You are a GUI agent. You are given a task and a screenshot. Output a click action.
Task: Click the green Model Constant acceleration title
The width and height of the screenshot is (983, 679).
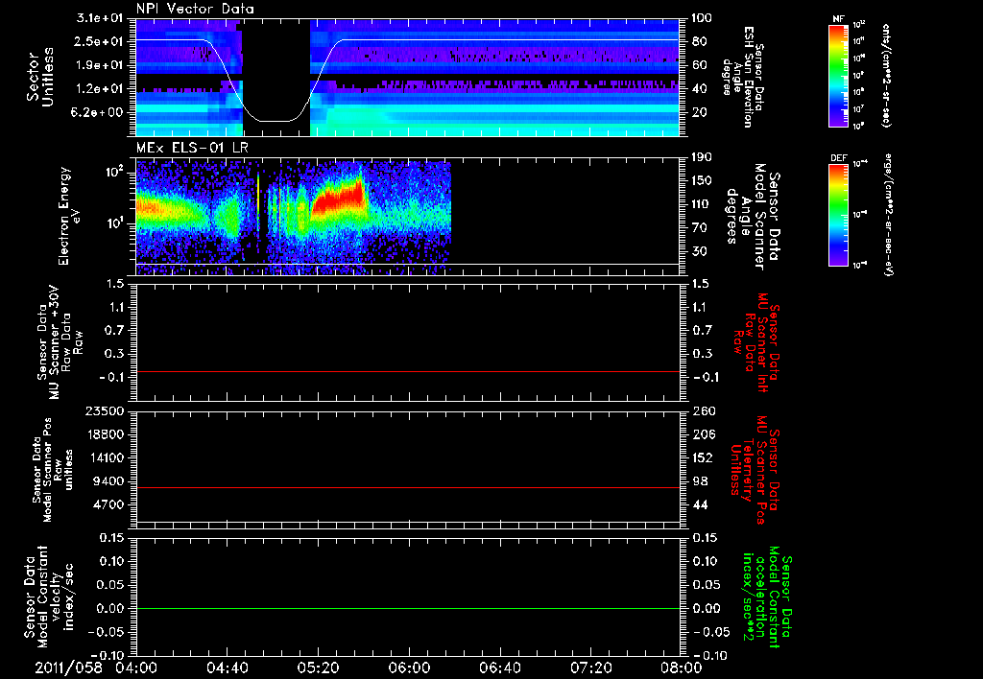click(x=768, y=597)
